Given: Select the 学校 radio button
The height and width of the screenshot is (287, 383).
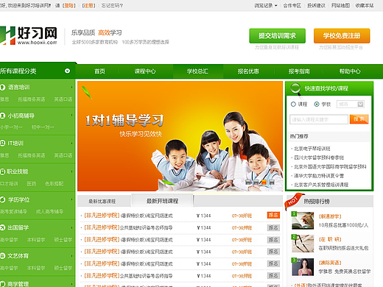Looking at the screenshot, I should click(317, 104).
